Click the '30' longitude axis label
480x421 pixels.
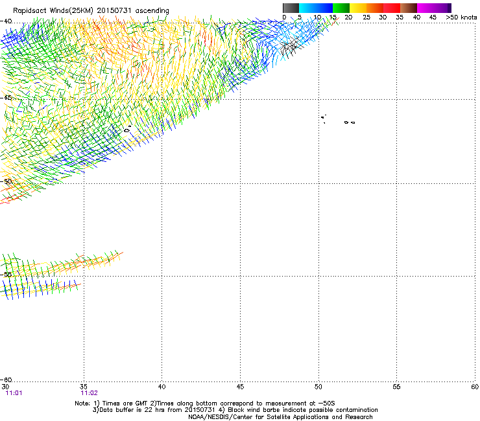tap(5, 387)
